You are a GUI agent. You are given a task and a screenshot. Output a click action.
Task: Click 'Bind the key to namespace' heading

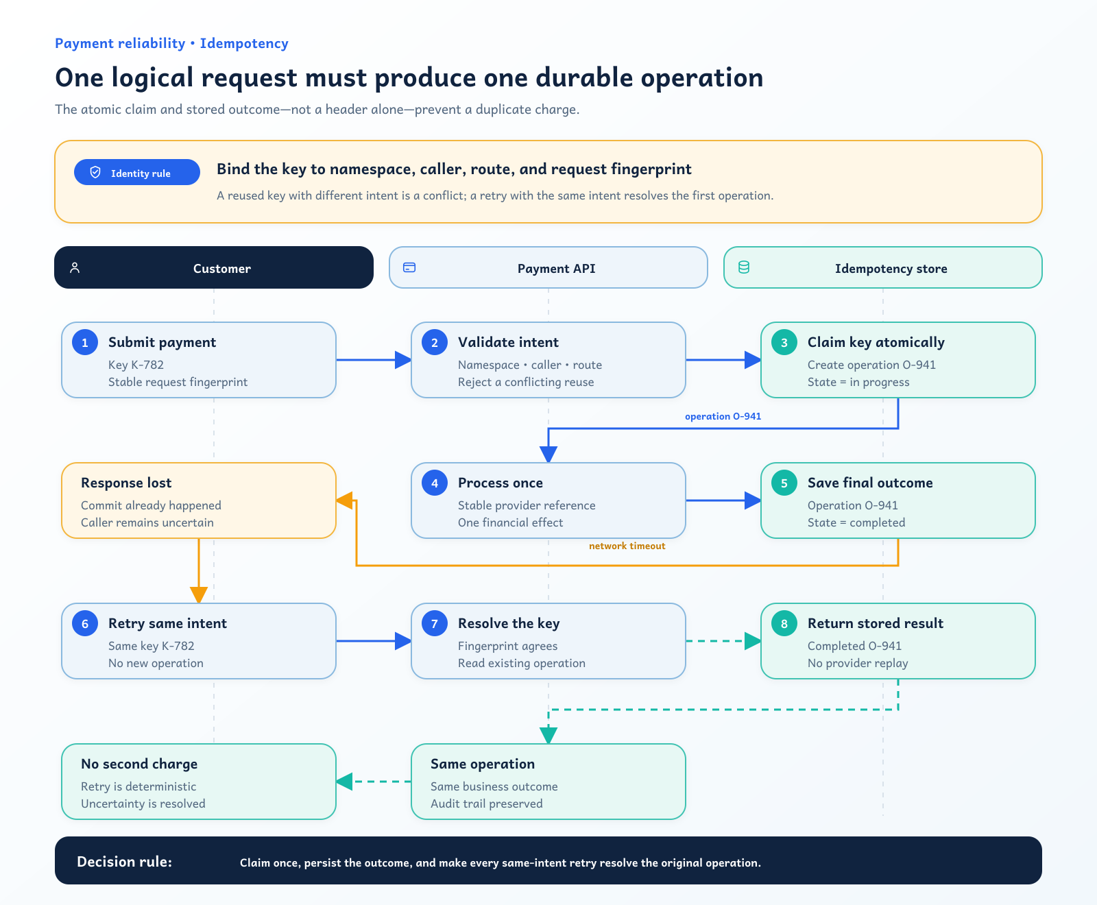(454, 169)
